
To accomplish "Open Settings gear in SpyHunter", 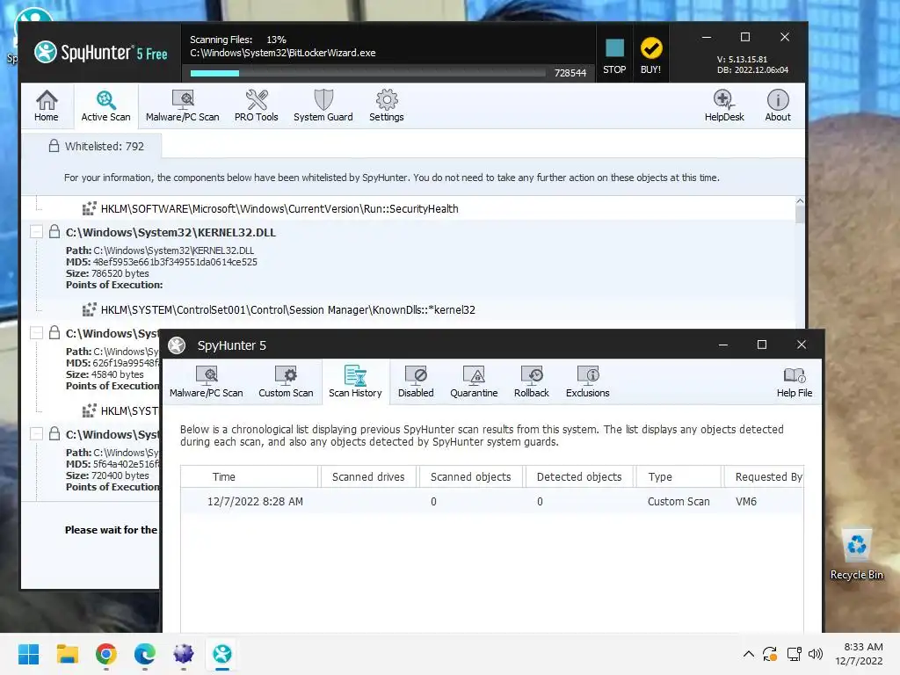I will (387, 106).
